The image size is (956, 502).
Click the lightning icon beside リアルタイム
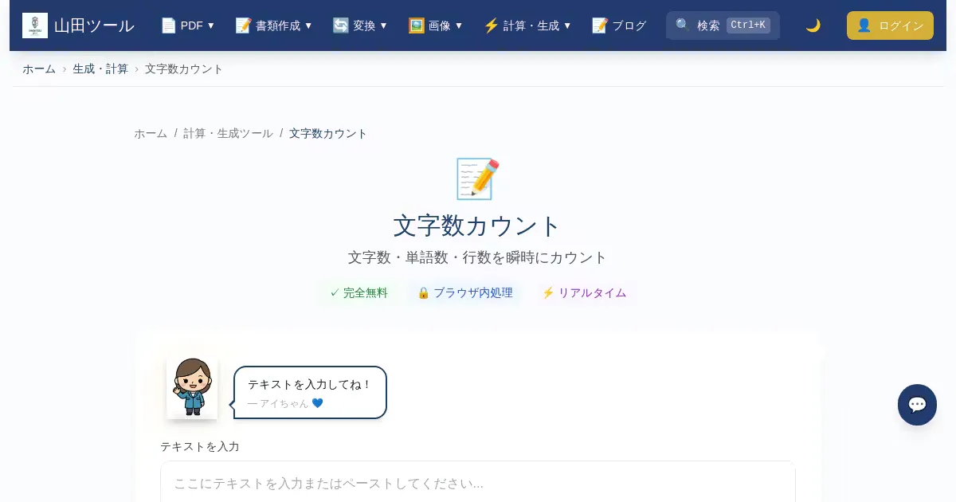pyautogui.click(x=548, y=292)
